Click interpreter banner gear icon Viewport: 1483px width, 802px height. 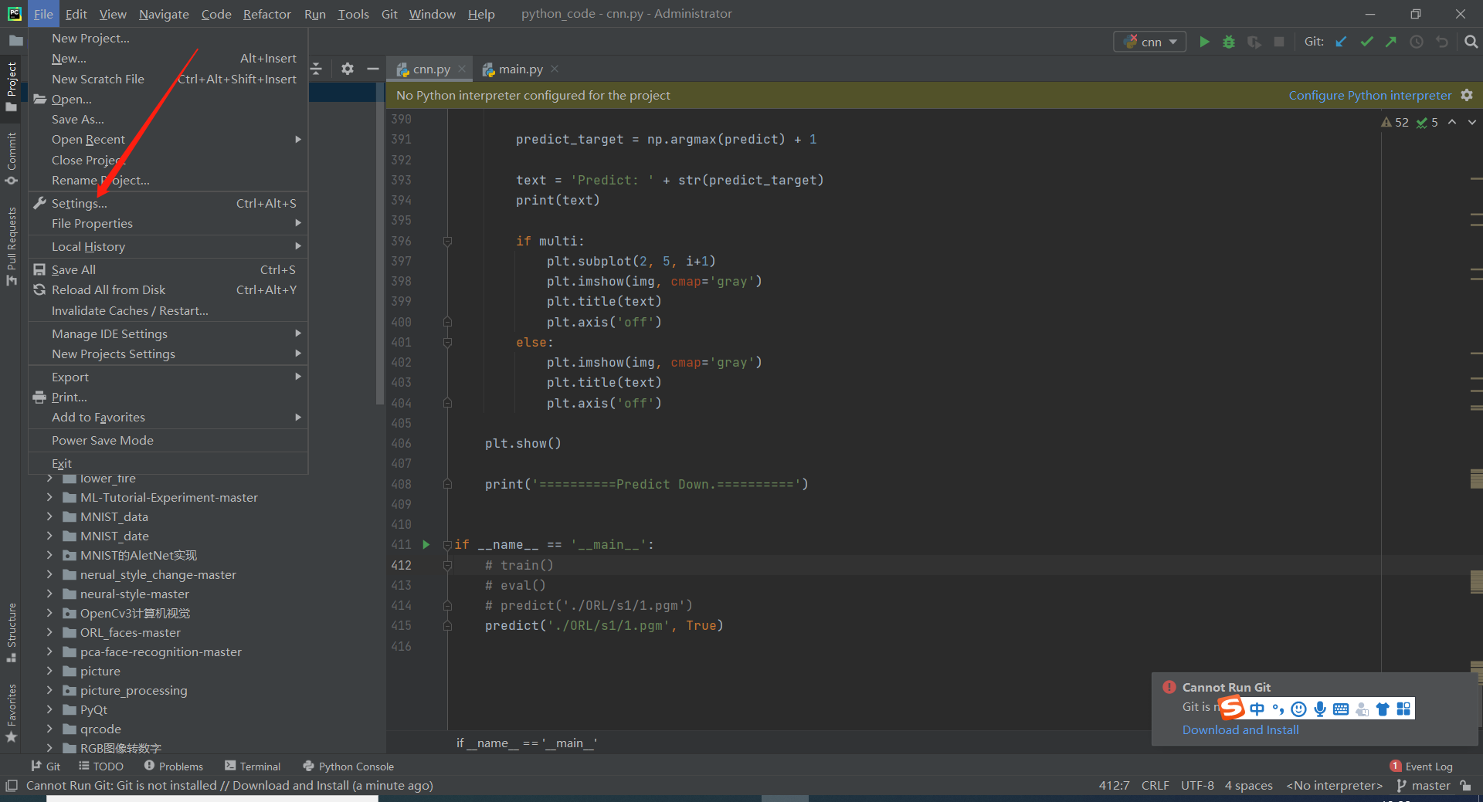pos(1467,95)
